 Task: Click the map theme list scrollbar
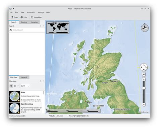click(43, 92)
